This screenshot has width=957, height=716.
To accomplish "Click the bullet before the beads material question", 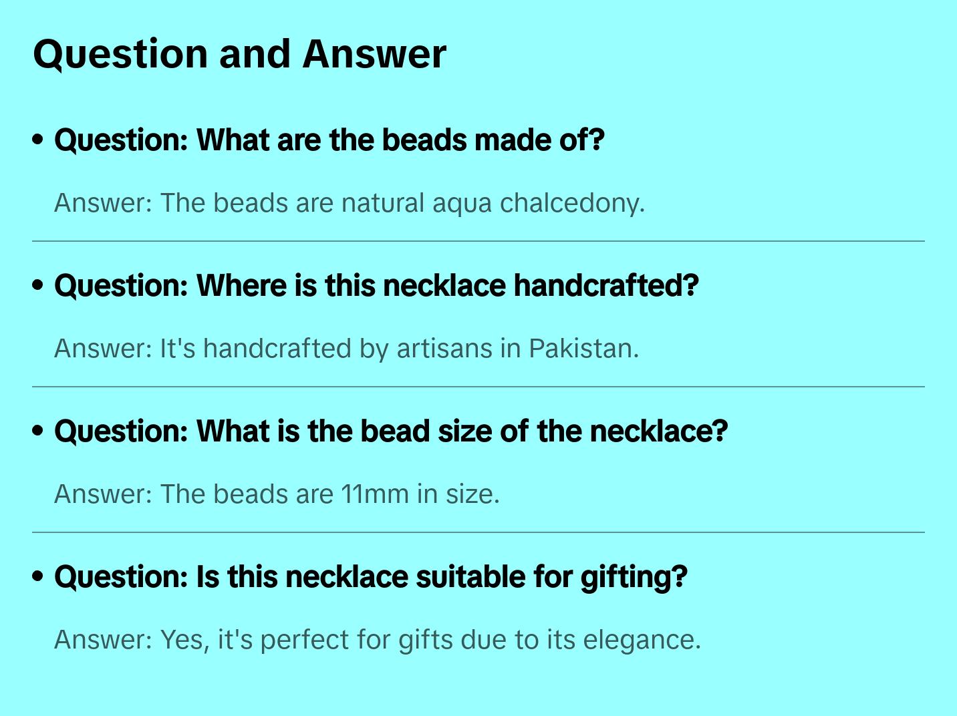I will tap(38, 140).
